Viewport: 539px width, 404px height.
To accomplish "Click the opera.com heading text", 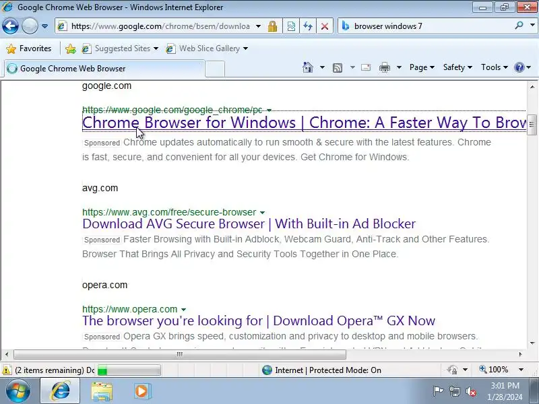I will 105,285.
